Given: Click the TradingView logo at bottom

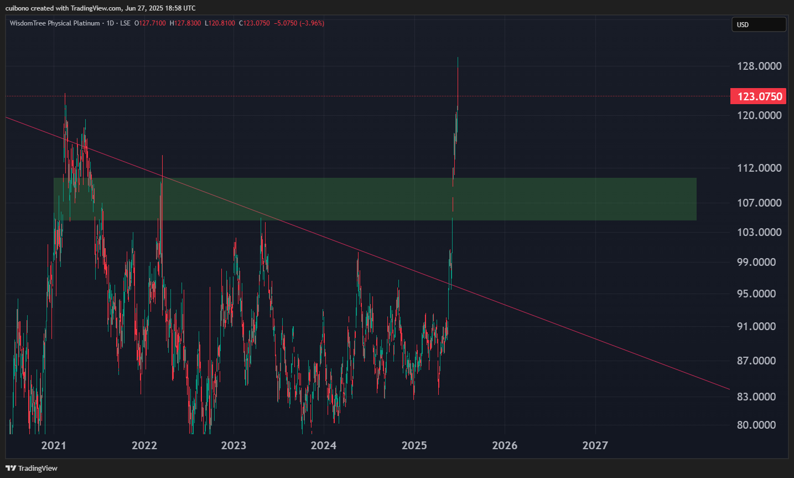Looking at the screenshot, I should (x=32, y=468).
